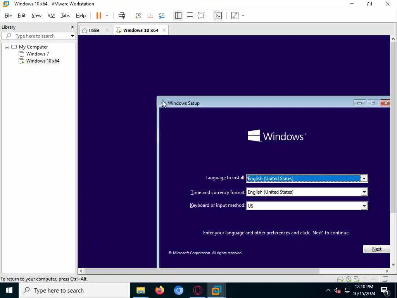Viewport: 397px width, 298px height.
Task: Open the notification center icon
Action: pos(385,290)
